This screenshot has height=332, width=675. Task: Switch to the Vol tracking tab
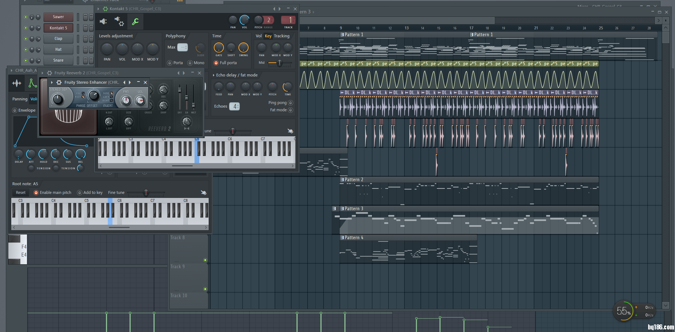click(x=258, y=36)
